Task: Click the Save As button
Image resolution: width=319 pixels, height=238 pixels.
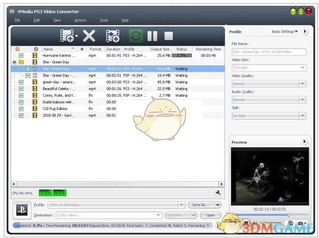Action: (201, 205)
